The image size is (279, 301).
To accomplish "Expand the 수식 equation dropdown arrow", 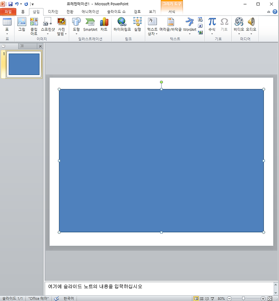I will (212, 34).
